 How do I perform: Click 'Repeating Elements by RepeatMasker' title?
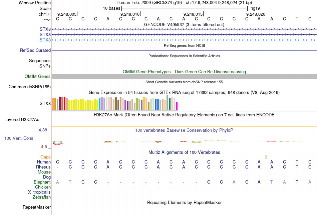[x=184, y=202]
